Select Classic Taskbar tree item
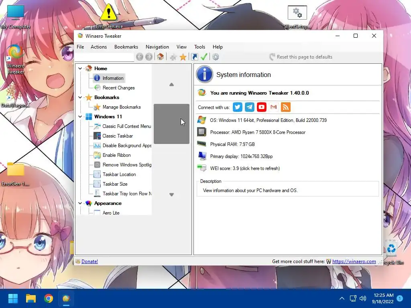 (x=118, y=136)
